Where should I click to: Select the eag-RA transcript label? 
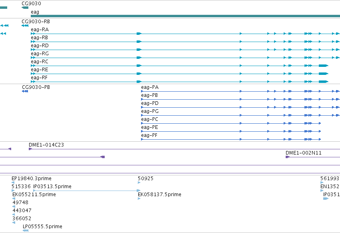coord(40,30)
